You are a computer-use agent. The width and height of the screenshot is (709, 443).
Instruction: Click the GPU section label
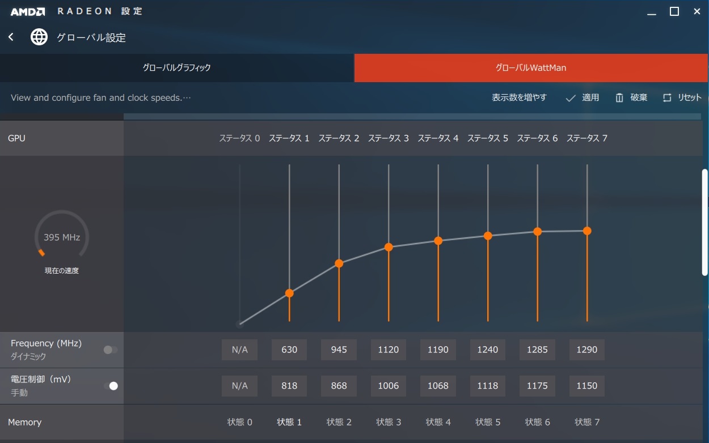click(x=16, y=138)
